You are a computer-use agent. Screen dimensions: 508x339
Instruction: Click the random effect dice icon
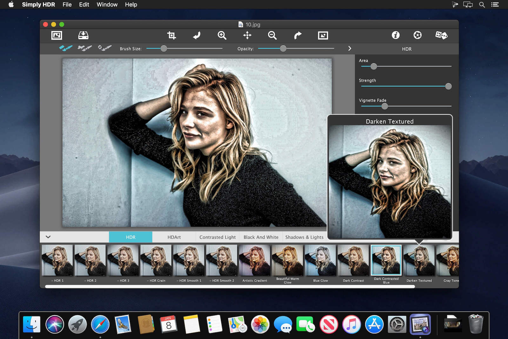pyautogui.click(x=441, y=35)
